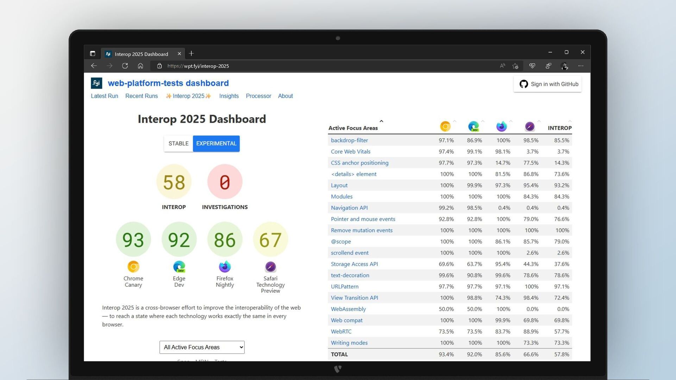Open View Transition API link

point(355,298)
